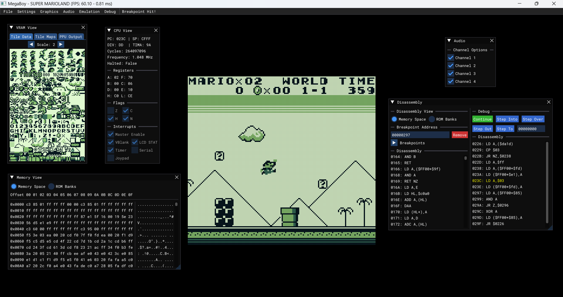Click the red Remove breakpoint button
Image resolution: width=563 pixels, height=297 pixels.
click(x=459, y=135)
